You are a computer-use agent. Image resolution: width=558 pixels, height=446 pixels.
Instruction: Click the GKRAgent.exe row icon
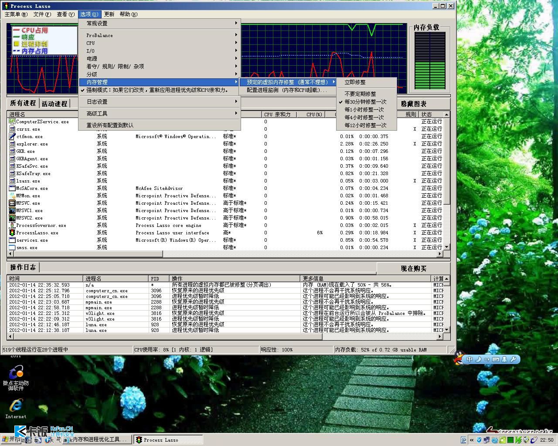(x=12, y=159)
